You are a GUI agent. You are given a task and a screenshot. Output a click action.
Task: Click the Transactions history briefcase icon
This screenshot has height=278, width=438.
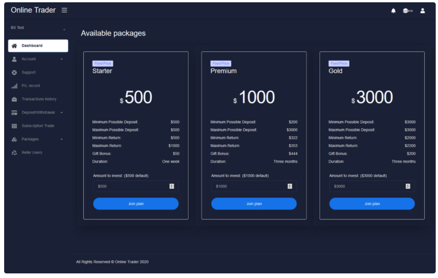[x=14, y=99]
